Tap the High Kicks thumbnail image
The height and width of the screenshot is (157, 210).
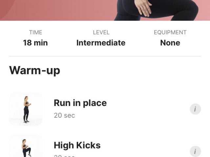coord(26,146)
